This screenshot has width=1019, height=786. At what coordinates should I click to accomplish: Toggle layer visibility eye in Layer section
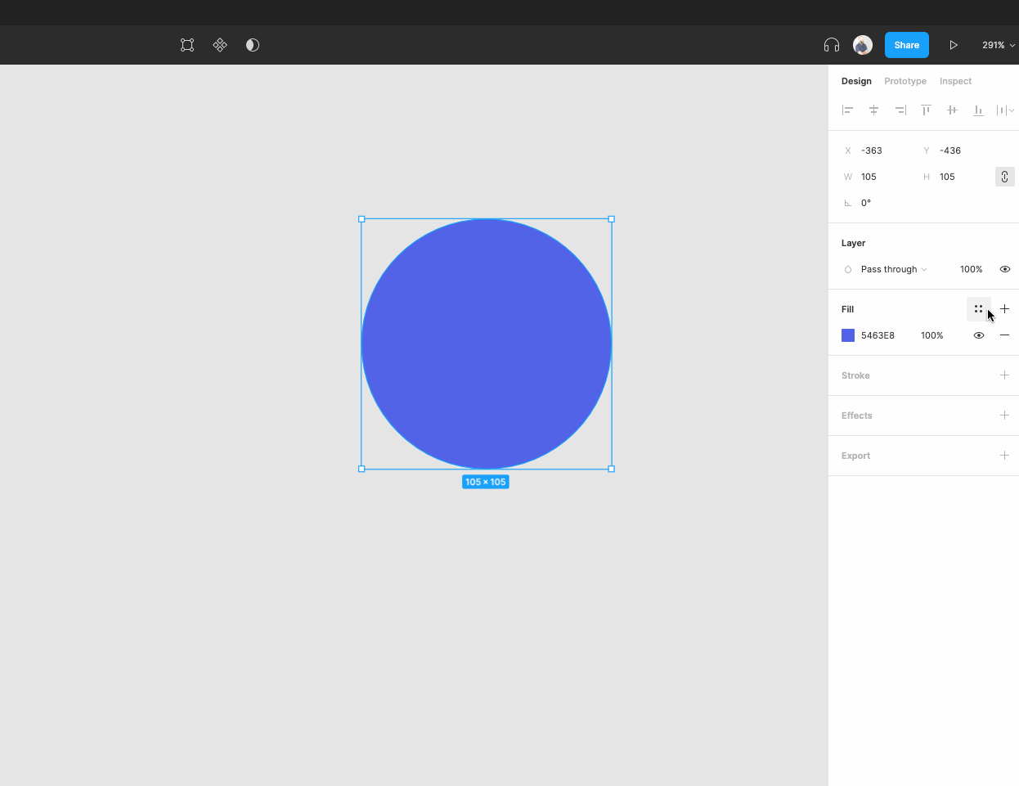1005,269
